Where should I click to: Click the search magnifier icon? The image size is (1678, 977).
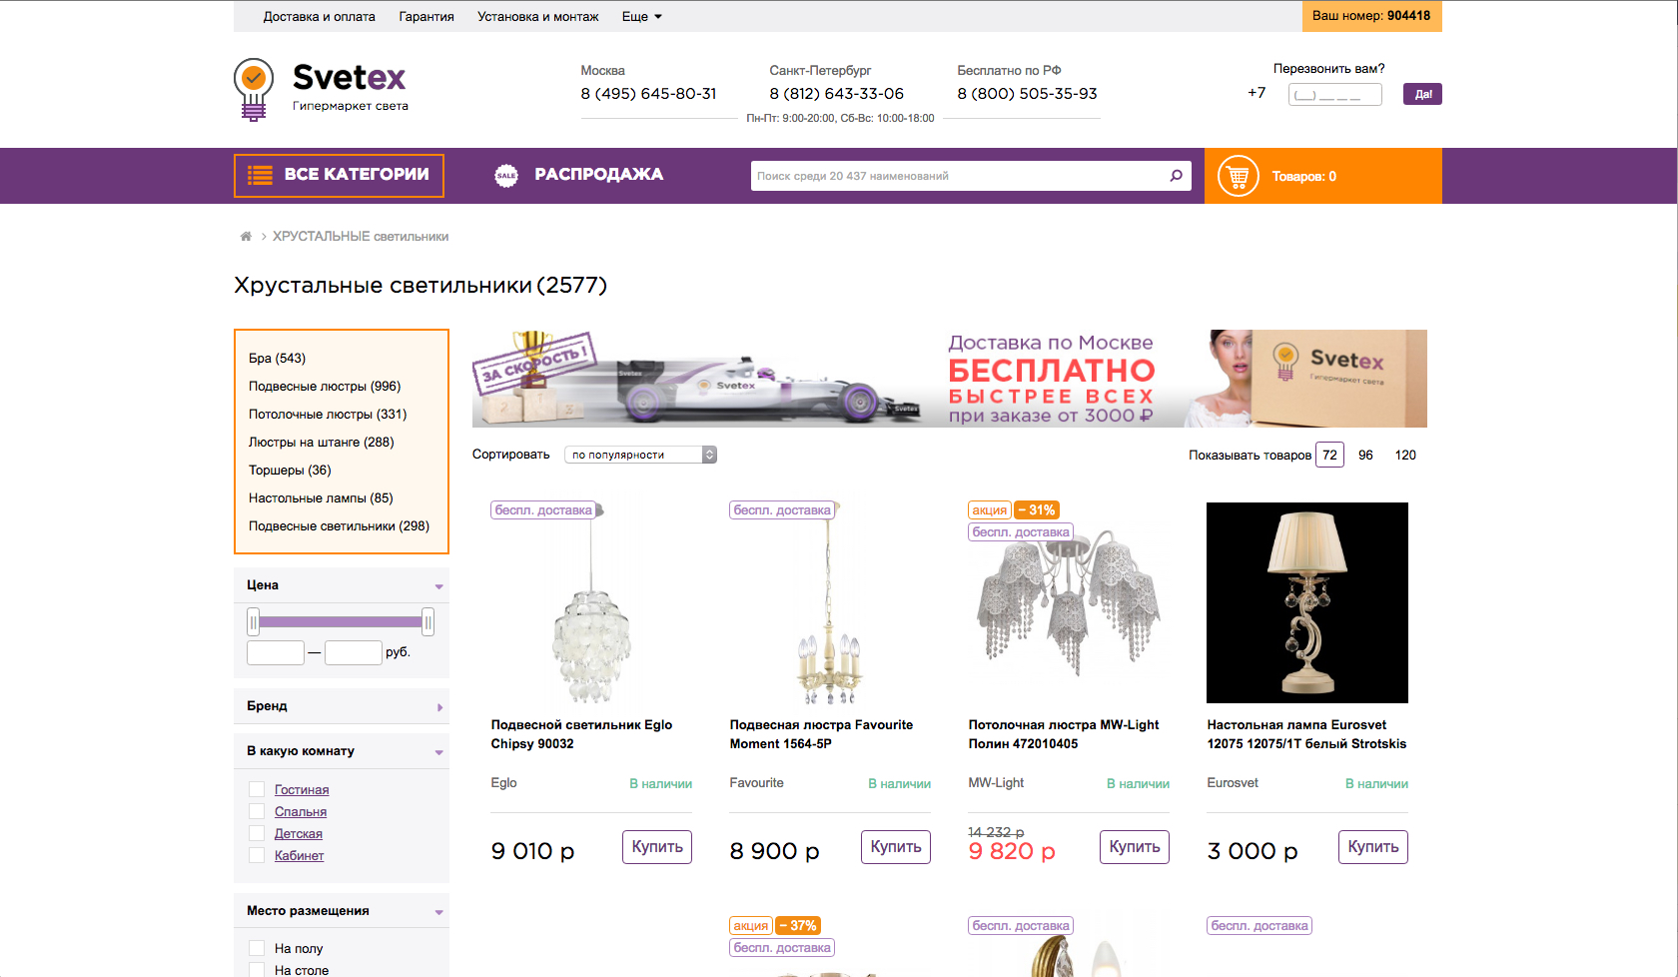(1176, 176)
